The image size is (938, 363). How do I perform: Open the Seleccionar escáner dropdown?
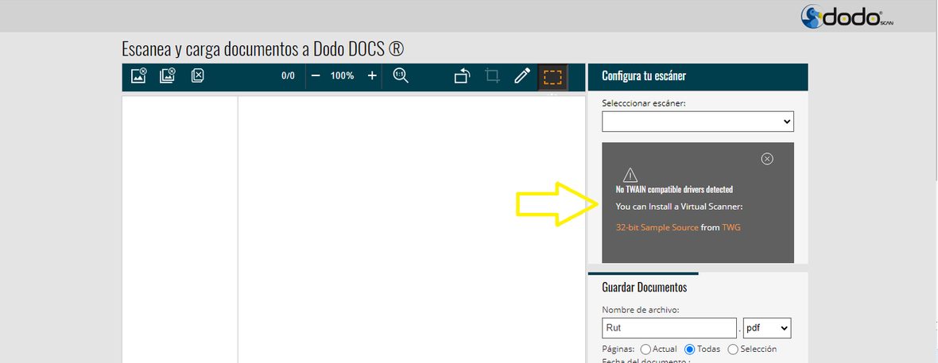697,122
